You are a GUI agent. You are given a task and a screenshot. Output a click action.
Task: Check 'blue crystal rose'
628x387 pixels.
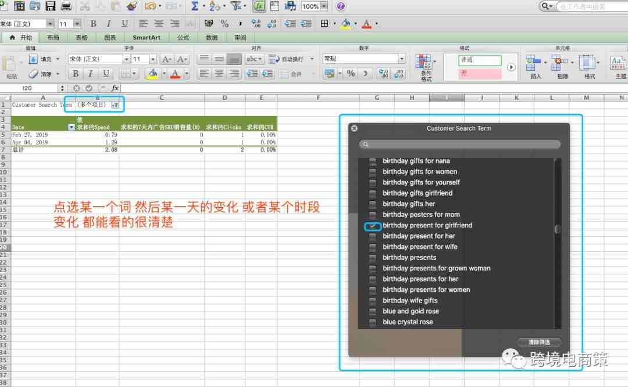click(x=373, y=322)
